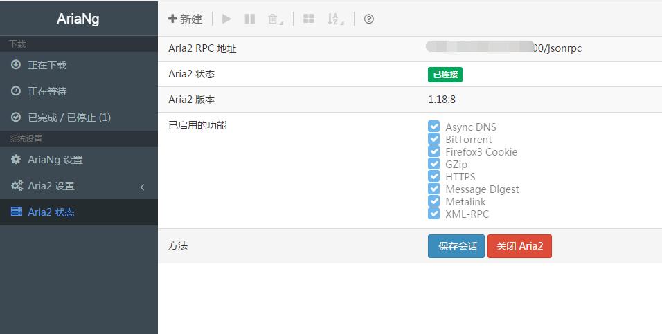Select the Aria2 状态 sidebar item
Viewport: 662px width, 334px height.
coord(78,212)
